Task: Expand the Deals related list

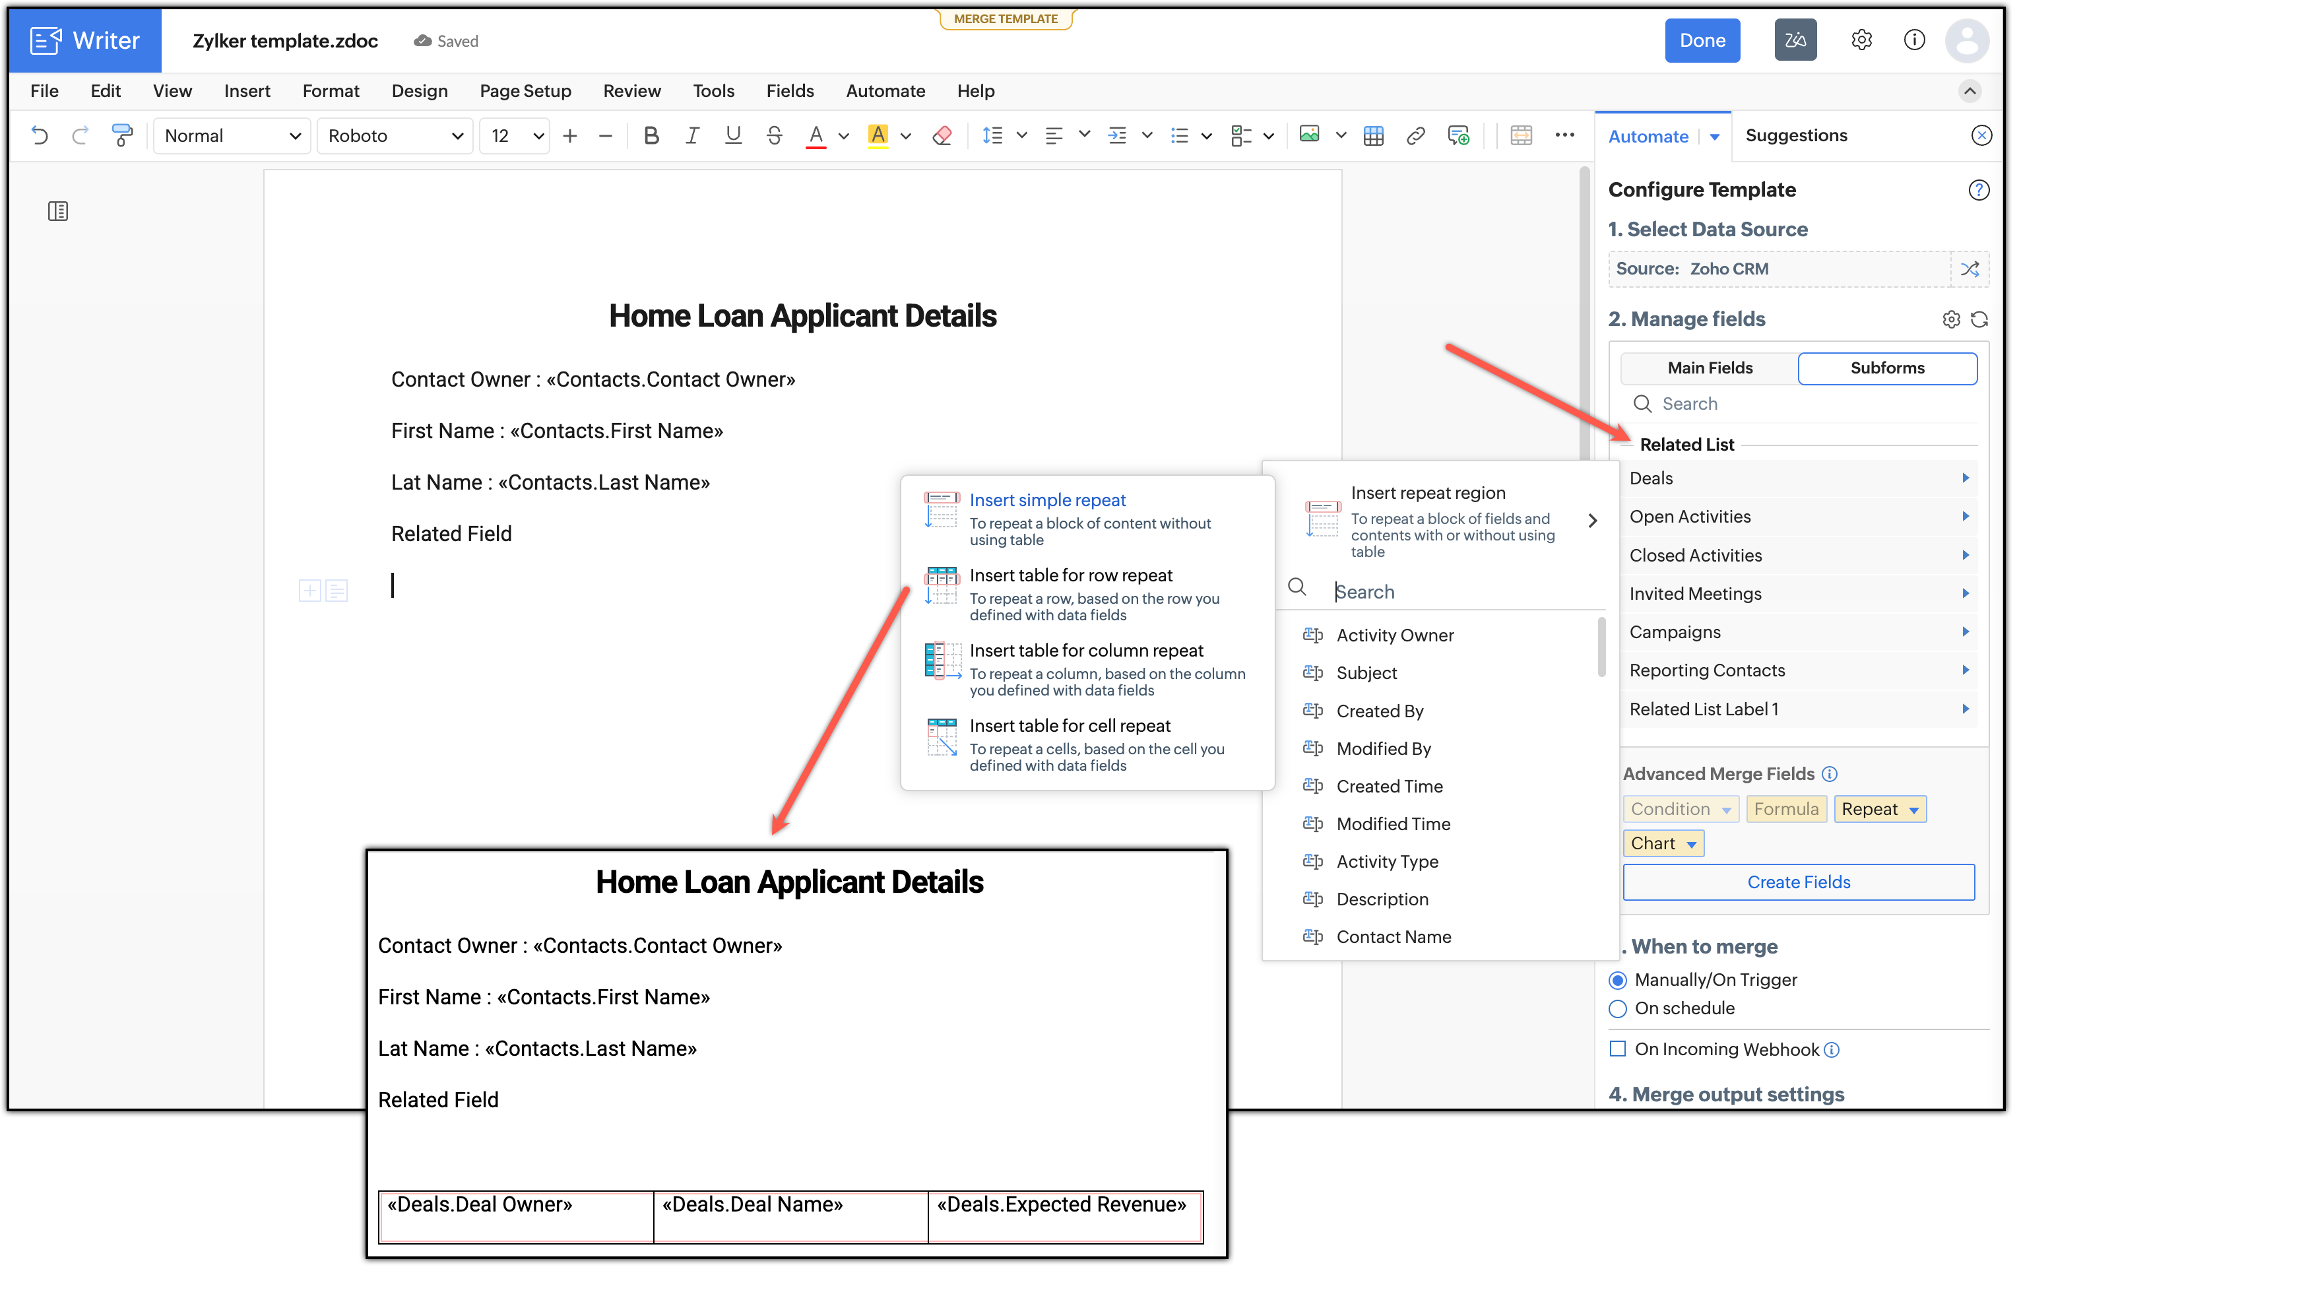Action: 1798,478
